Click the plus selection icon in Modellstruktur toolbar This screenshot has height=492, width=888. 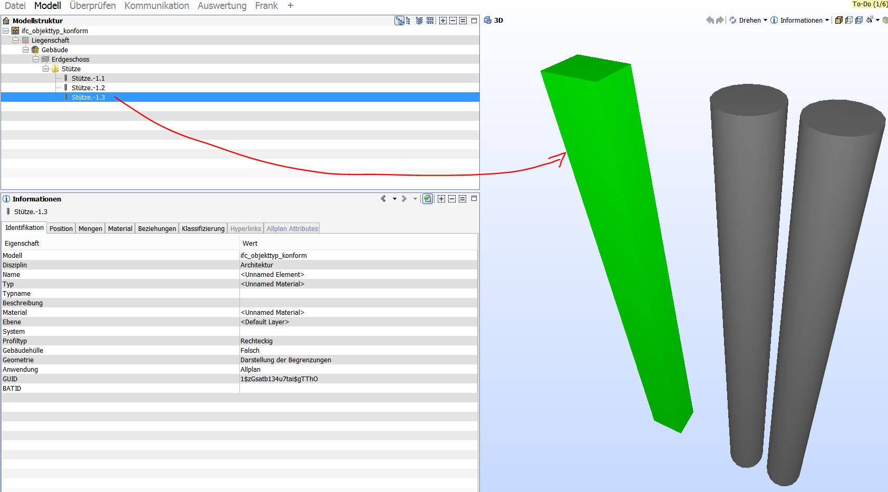click(443, 21)
